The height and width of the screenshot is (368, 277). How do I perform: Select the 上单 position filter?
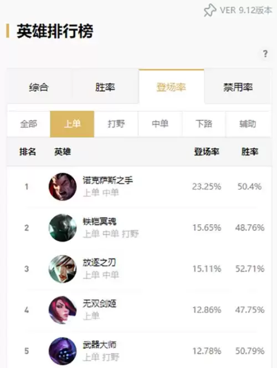point(72,124)
